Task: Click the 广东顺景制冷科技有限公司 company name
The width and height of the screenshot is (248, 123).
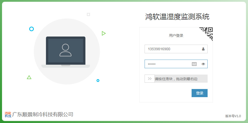Action: pos(43,114)
